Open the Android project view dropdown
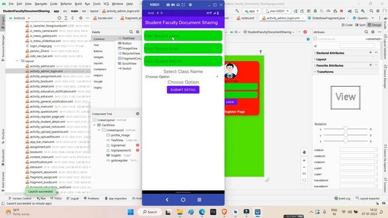 pos(19,18)
